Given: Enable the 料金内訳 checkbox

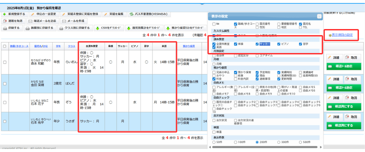Looking at the screenshot, I should [235, 79].
